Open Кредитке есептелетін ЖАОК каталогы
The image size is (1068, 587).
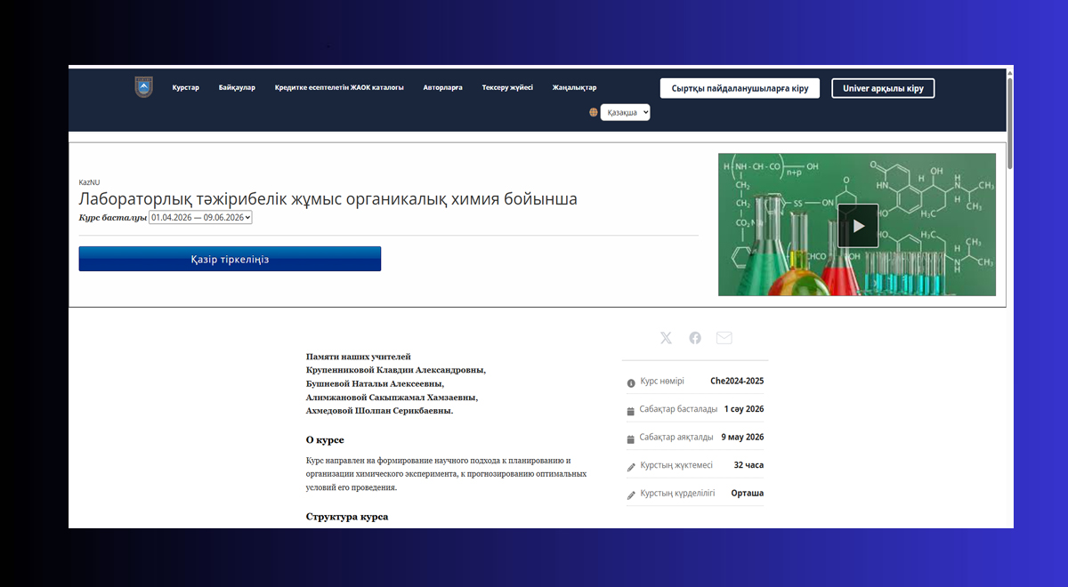pyautogui.click(x=339, y=87)
